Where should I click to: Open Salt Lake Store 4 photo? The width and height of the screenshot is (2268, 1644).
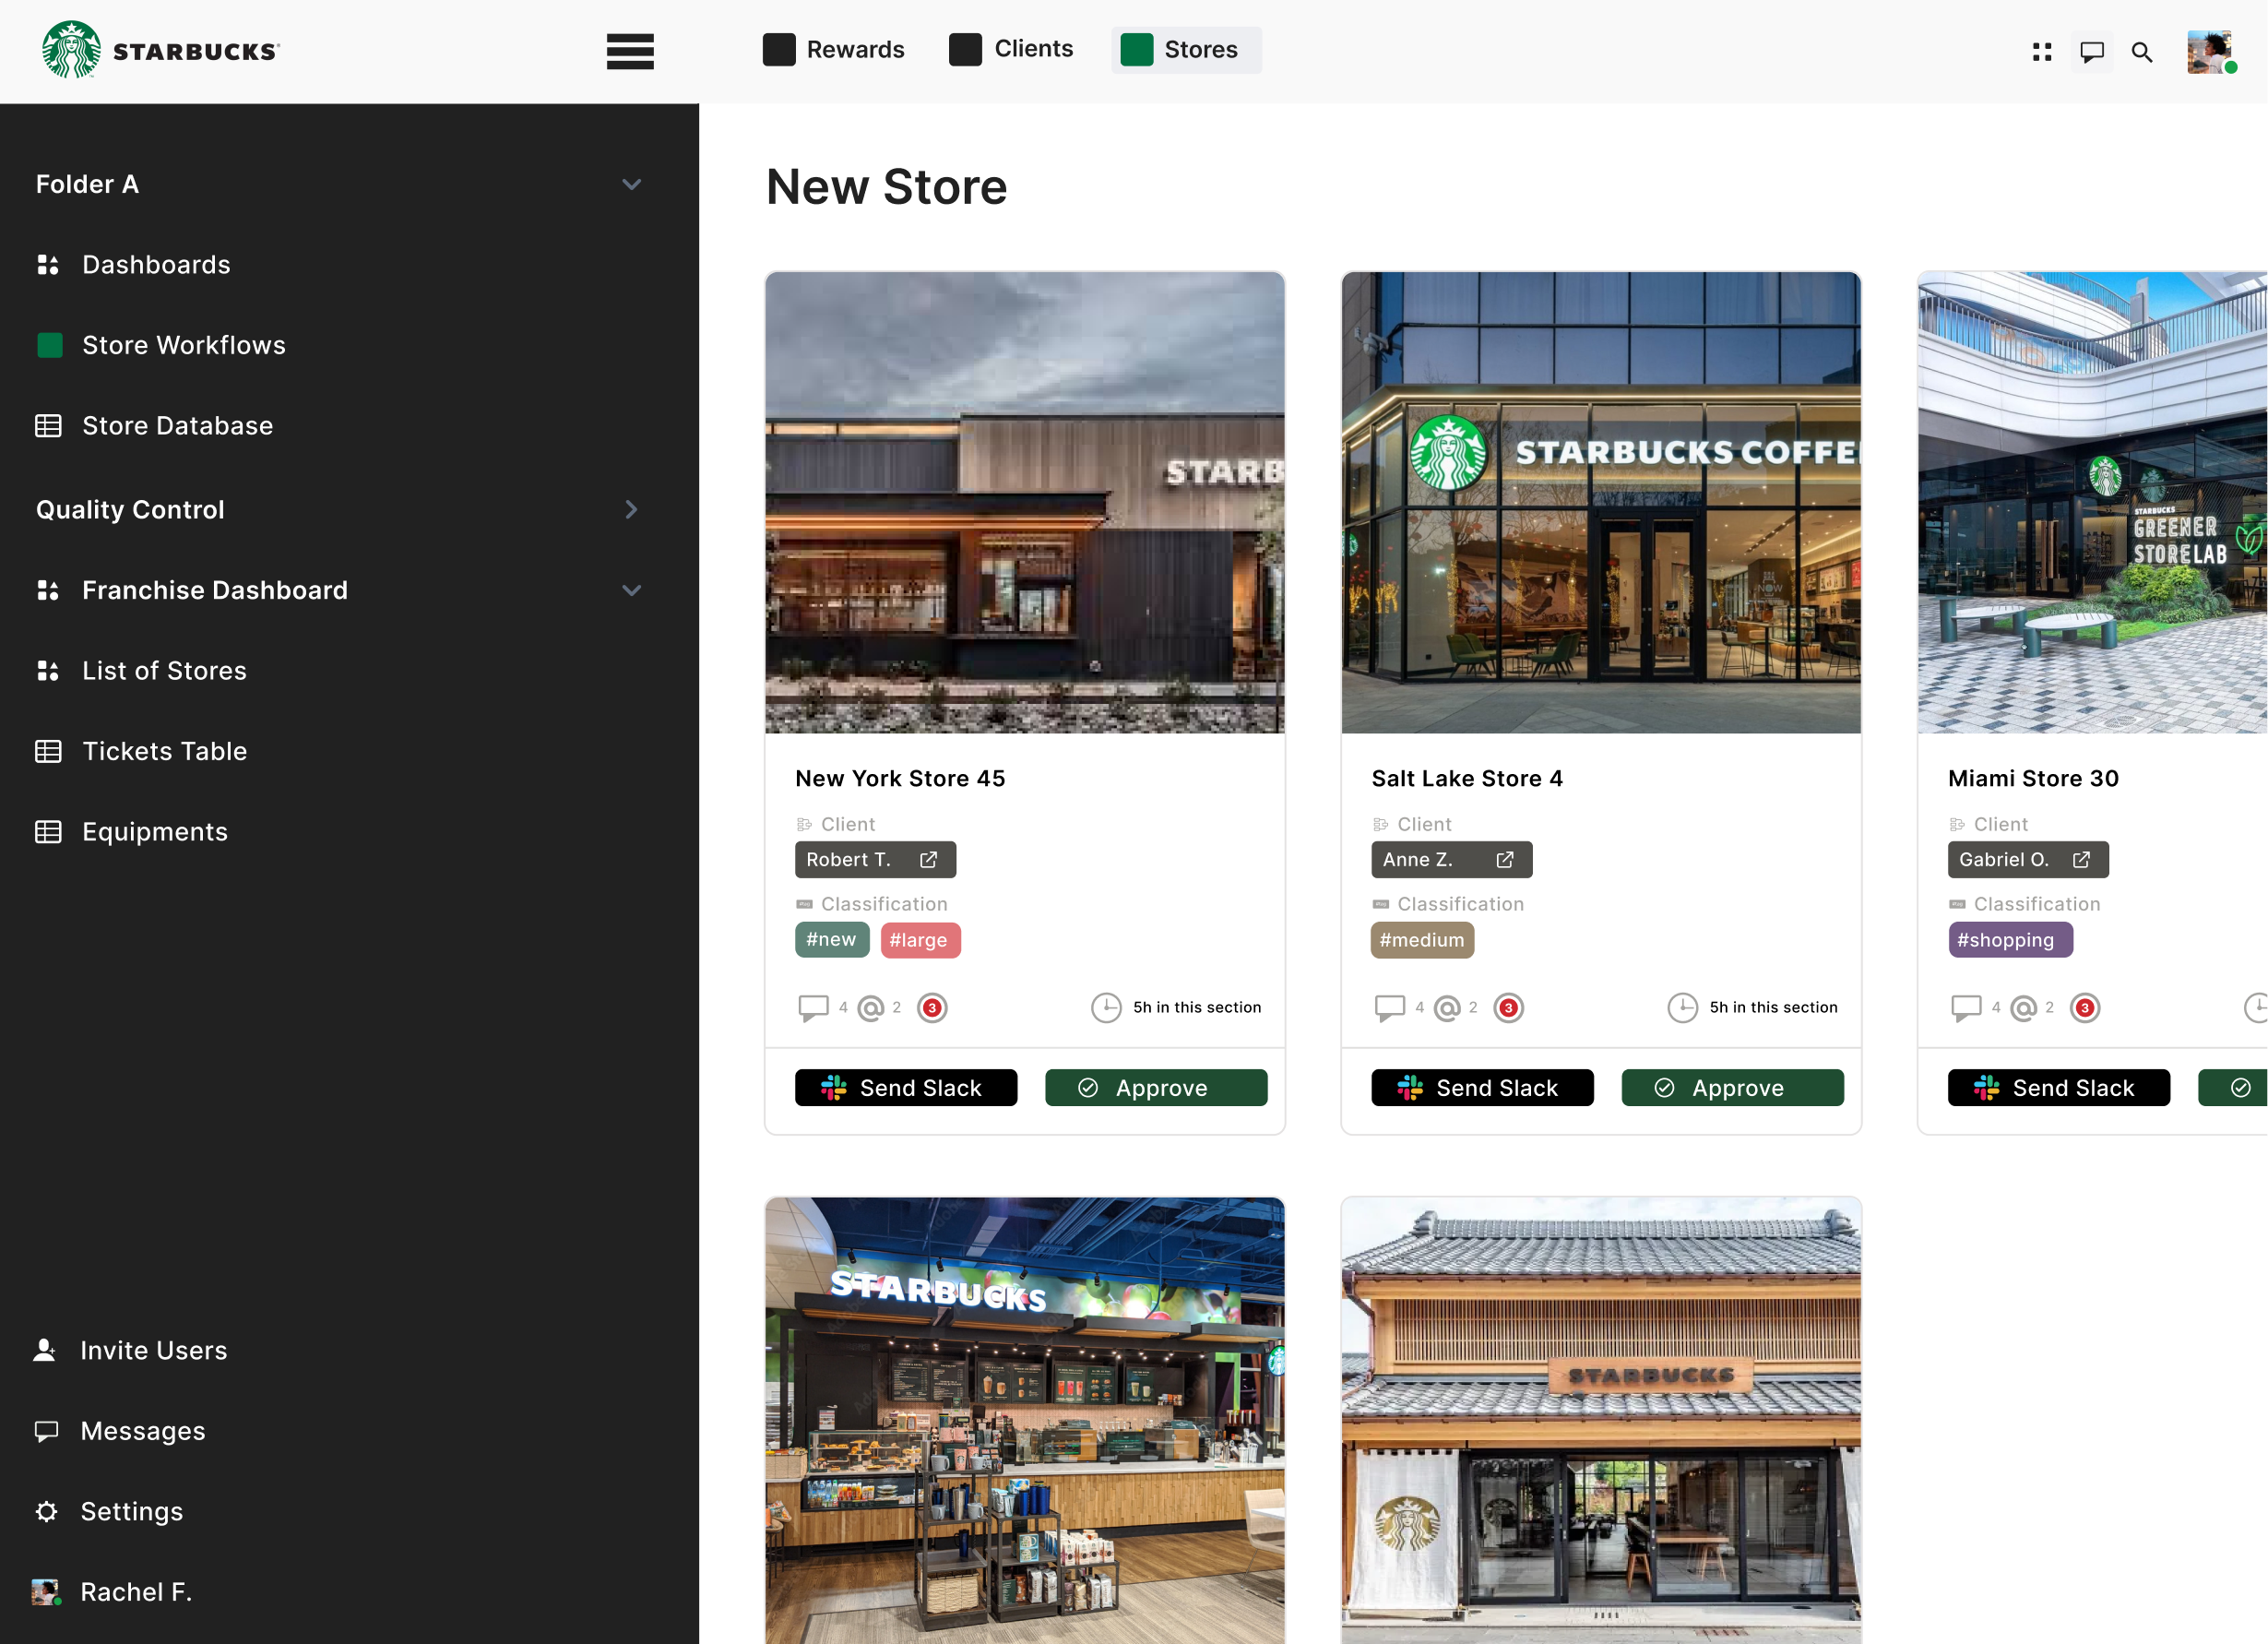click(1601, 503)
